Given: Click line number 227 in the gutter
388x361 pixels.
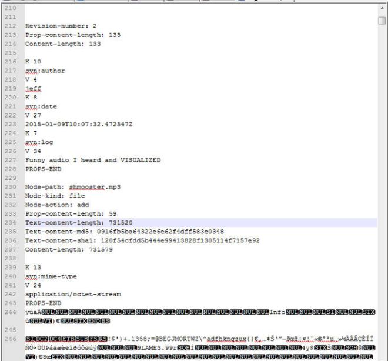Looking at the screenshot, I should [x=11, y=160].
